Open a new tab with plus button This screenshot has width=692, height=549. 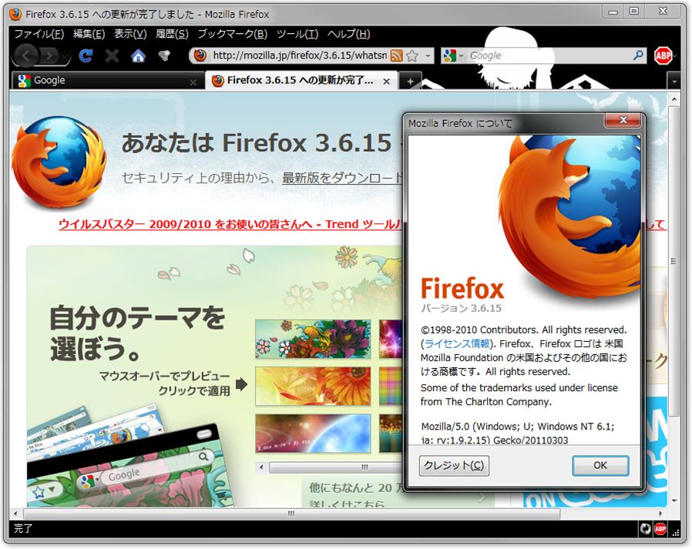[410, 81]
